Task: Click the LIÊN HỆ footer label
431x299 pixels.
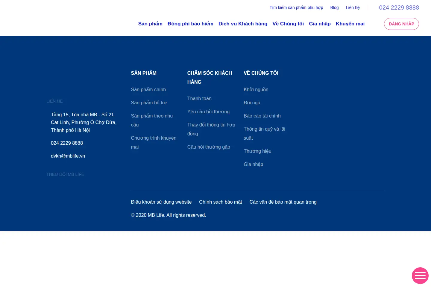Action: [x=54, y=101]
